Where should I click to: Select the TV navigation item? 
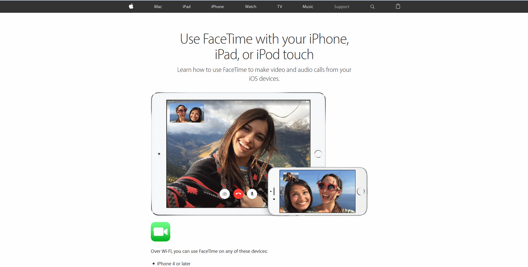pos(279,6)
